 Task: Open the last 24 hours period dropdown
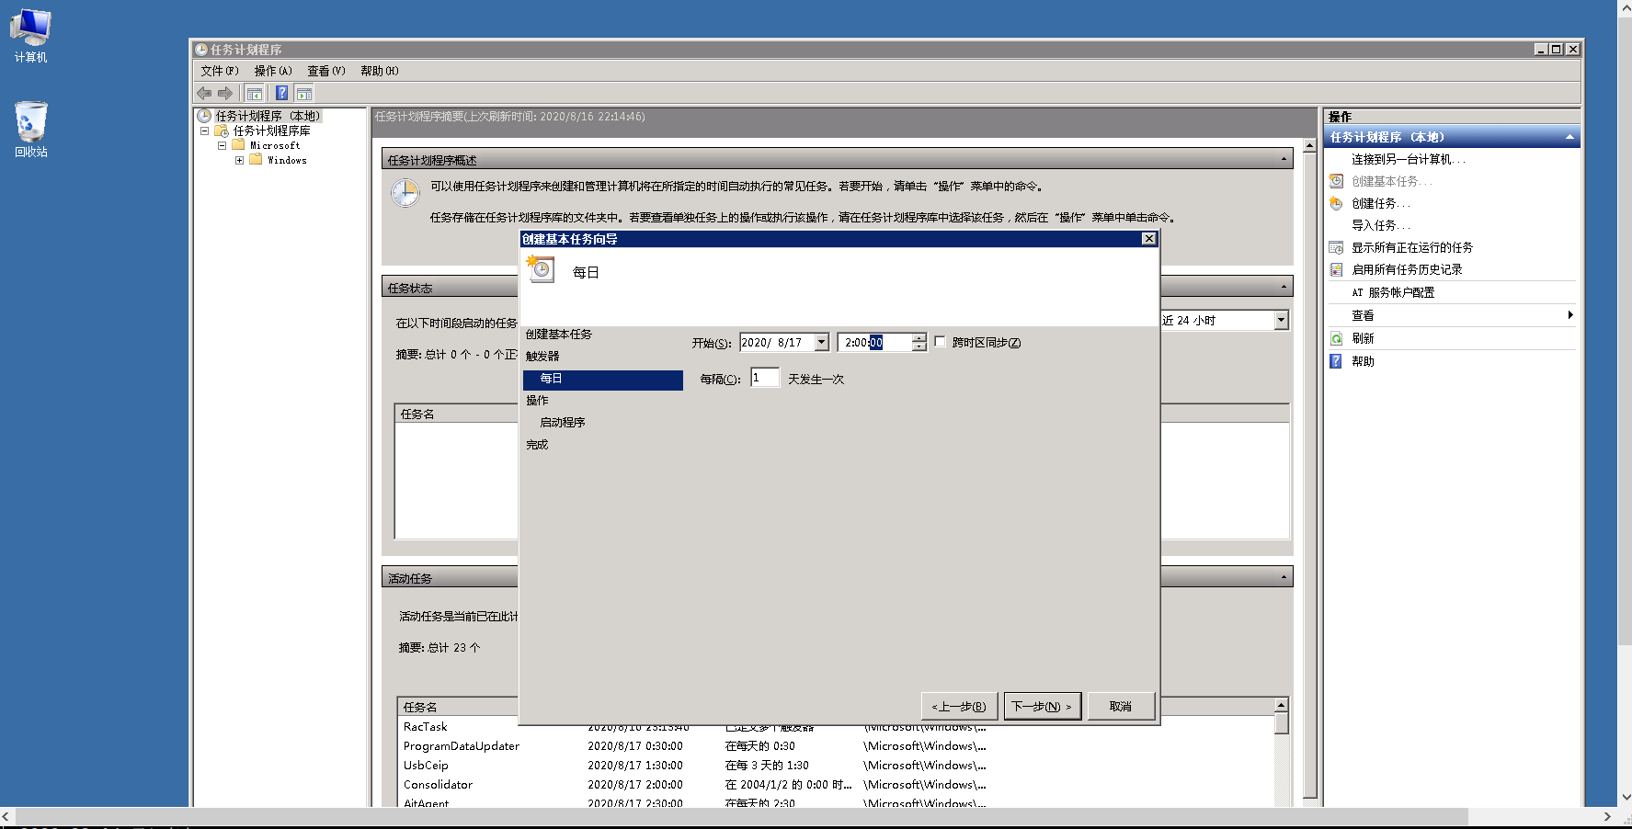[1281, 320]
